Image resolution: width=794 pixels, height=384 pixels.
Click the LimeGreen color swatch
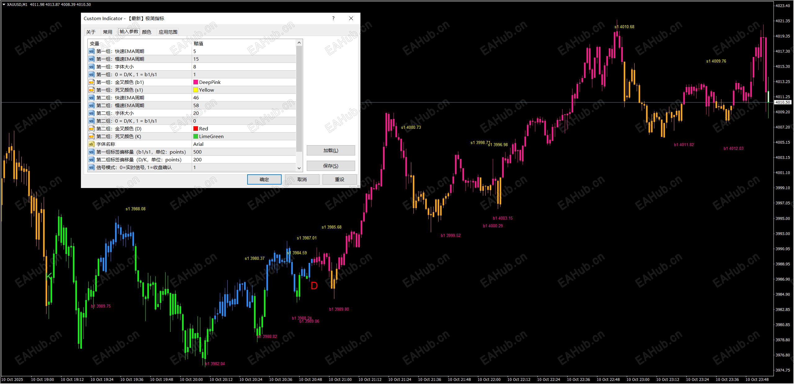tap(196, 137)
